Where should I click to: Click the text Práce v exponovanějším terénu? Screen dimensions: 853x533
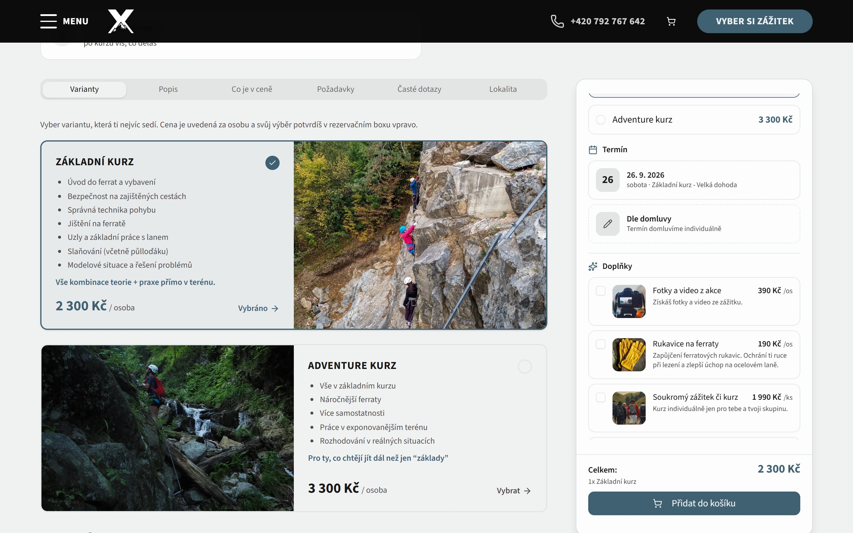point(373,427)
